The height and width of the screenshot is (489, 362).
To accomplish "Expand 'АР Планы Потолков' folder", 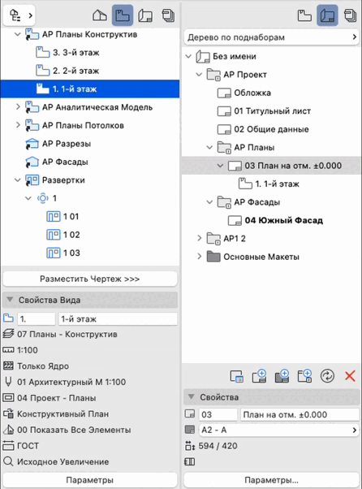I will coord(18,125).
